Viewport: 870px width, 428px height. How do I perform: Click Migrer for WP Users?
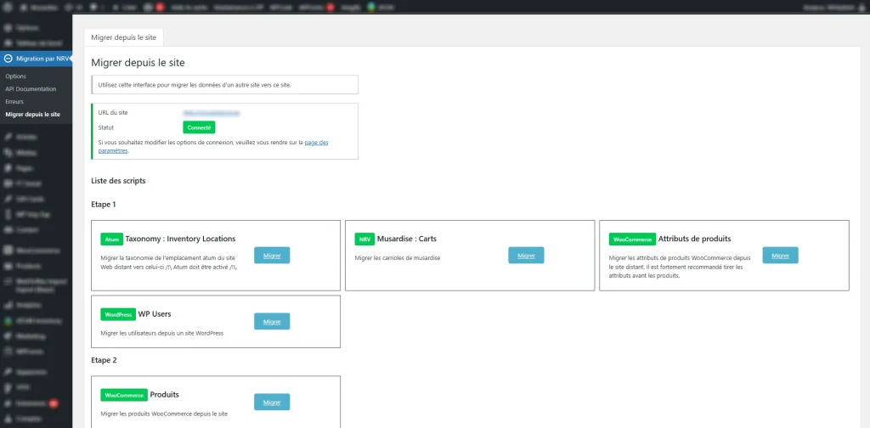click(272, 322)
